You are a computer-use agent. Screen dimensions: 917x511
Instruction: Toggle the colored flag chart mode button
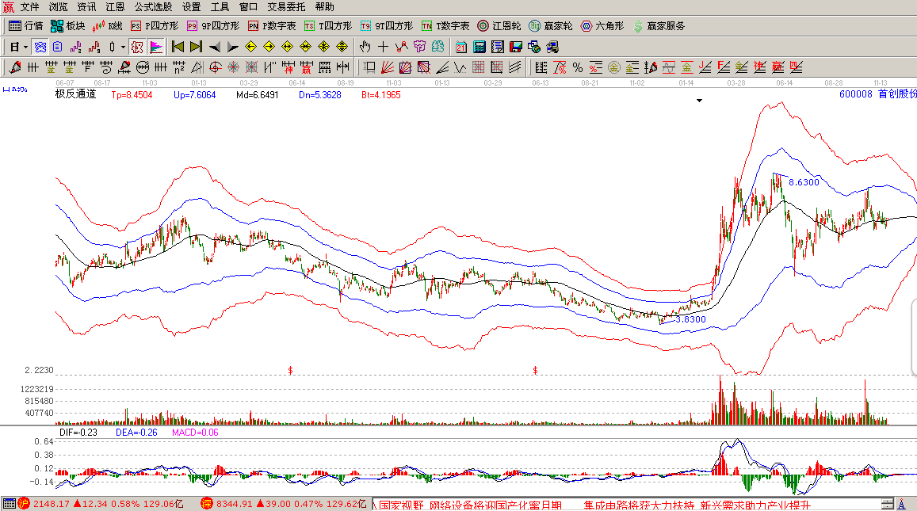(x=155, y=47)
